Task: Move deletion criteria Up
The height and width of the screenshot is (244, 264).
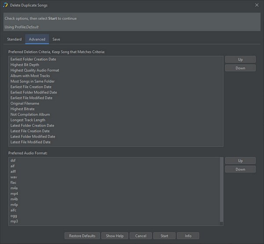Action: 240,59
